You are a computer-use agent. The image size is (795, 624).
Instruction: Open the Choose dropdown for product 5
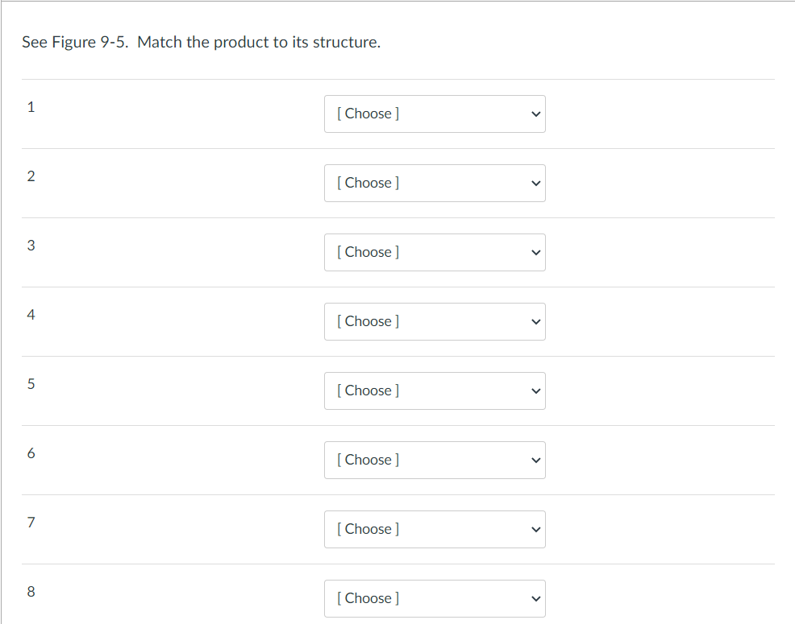pyautogui.click(x=435, y=391)
